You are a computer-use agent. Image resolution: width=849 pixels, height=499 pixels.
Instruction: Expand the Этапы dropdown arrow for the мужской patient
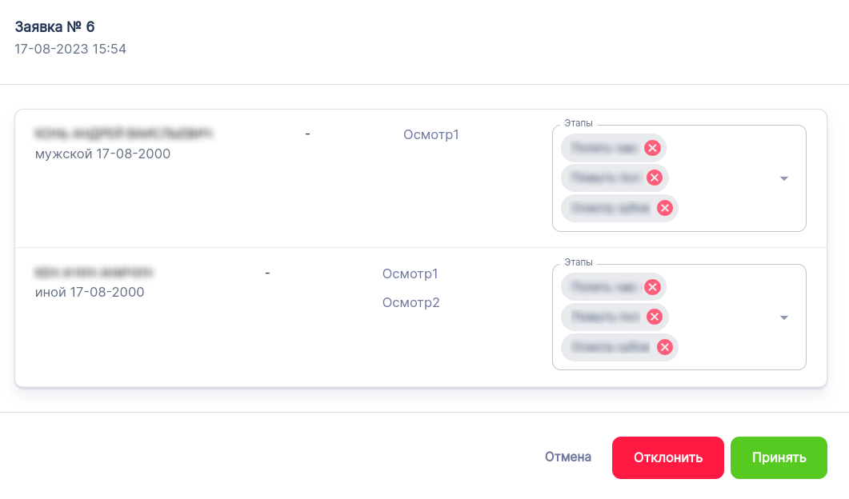pos(784,178)
